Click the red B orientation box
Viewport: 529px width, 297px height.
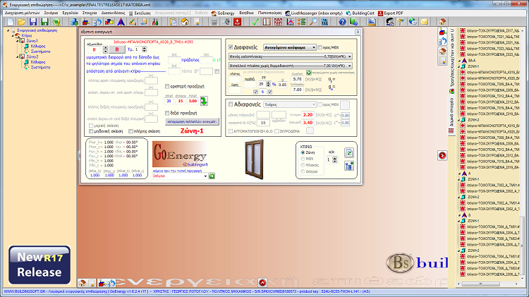click(116, 51)
